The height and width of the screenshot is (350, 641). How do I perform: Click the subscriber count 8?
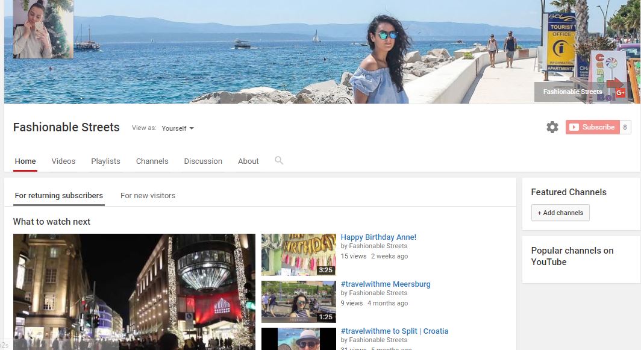click(625, 127)
